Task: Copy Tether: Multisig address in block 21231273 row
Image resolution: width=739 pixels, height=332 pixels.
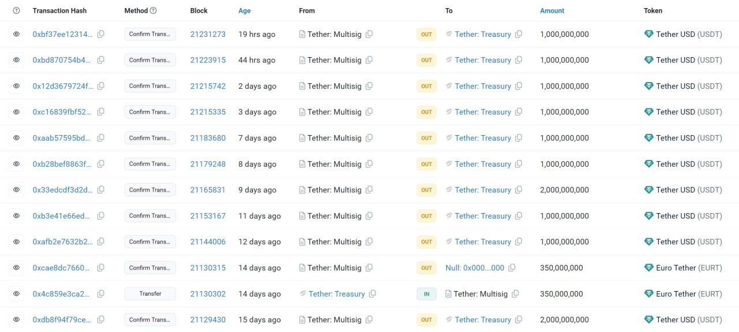Action: coord(369,34)
